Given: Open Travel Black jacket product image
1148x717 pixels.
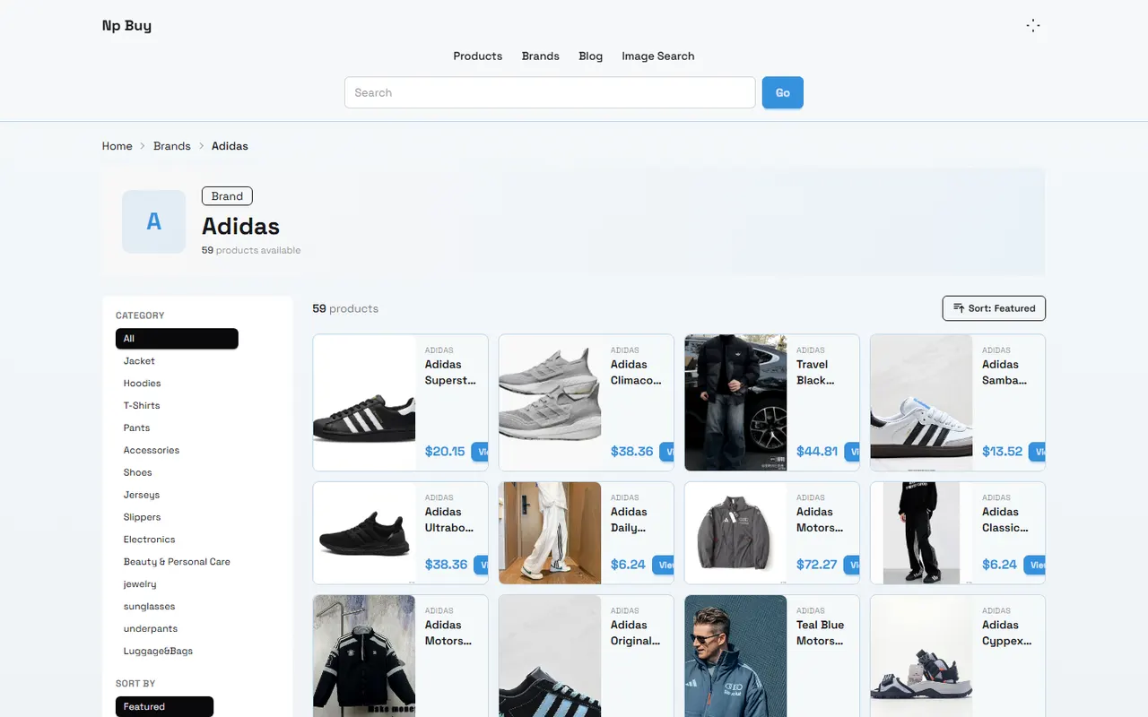Looking at the screenshot, I should 735,402.
